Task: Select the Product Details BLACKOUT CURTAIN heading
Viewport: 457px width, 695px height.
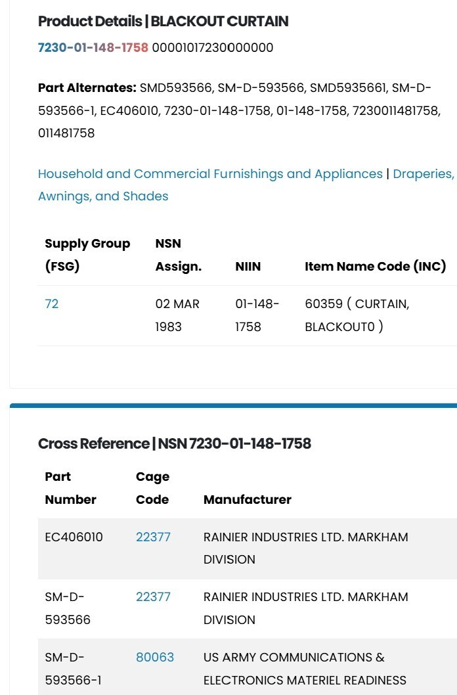Action: [x=163, y=21]
